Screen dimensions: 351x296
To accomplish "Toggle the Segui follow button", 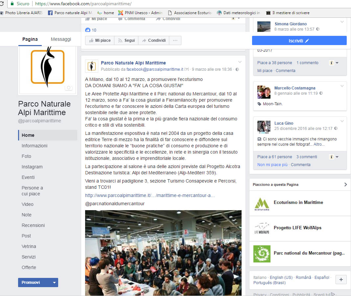I will click(126, 40).
